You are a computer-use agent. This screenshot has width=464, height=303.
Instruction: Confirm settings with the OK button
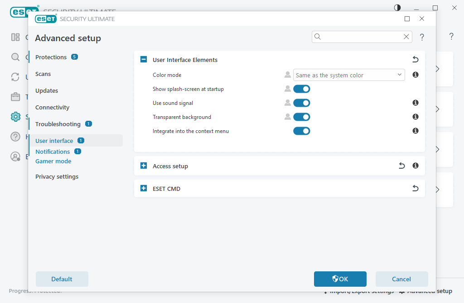340,279
